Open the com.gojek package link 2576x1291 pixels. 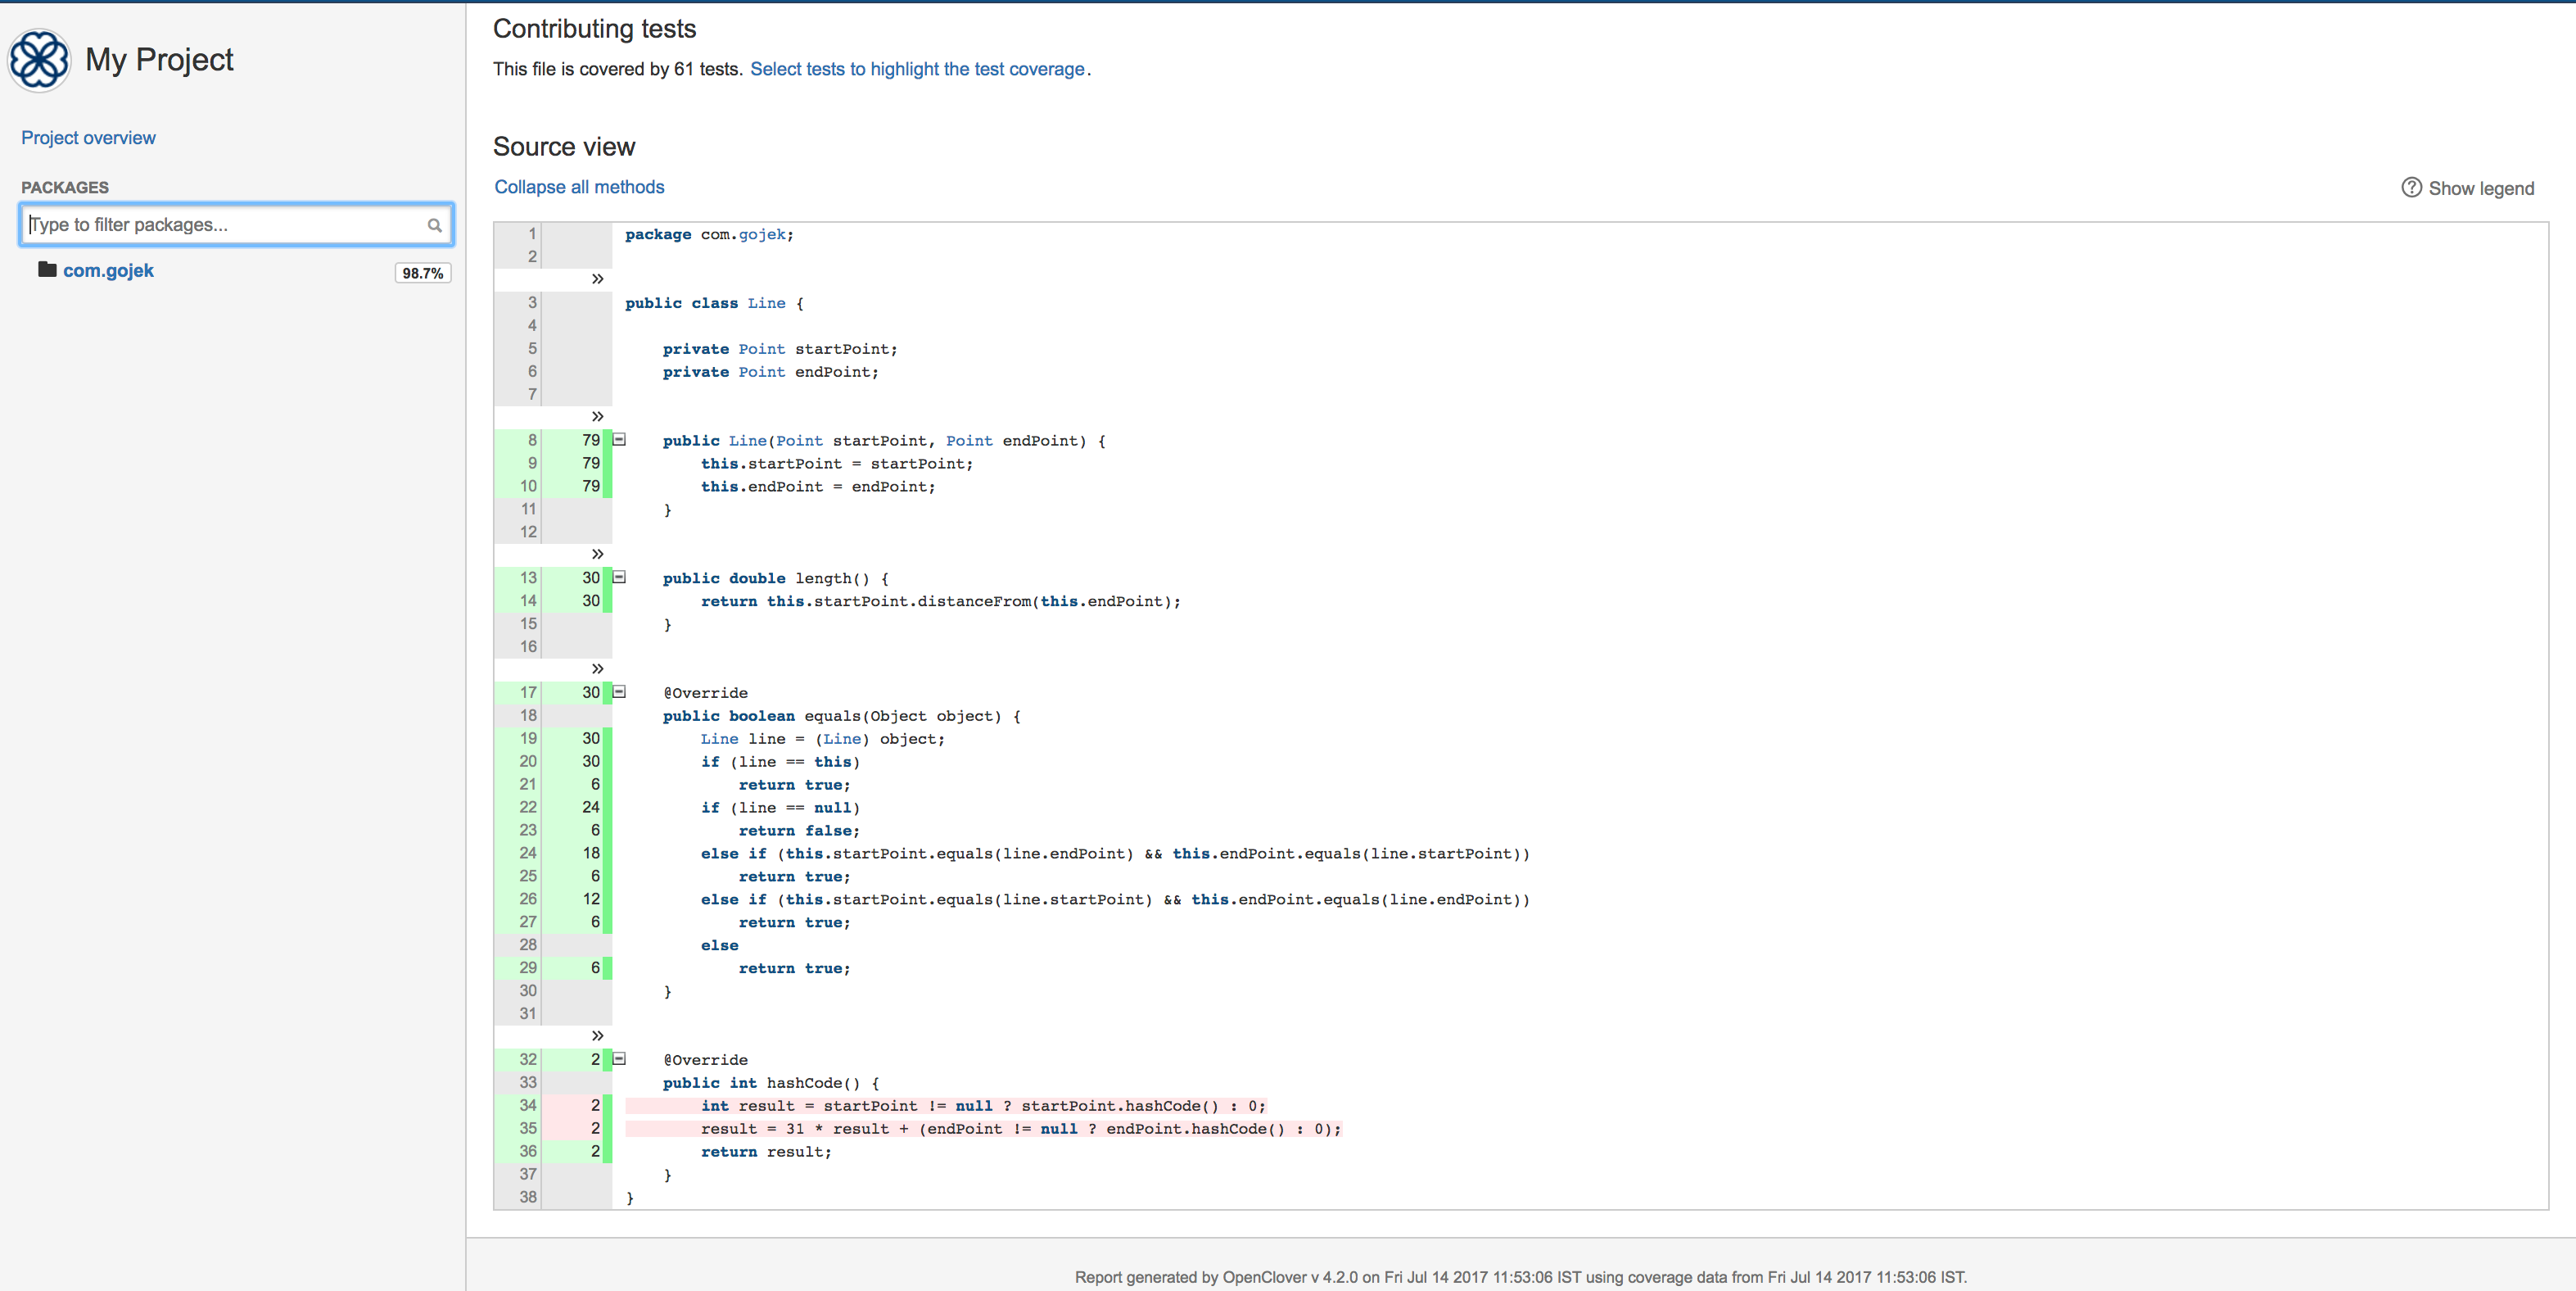[x=108, y=270]
